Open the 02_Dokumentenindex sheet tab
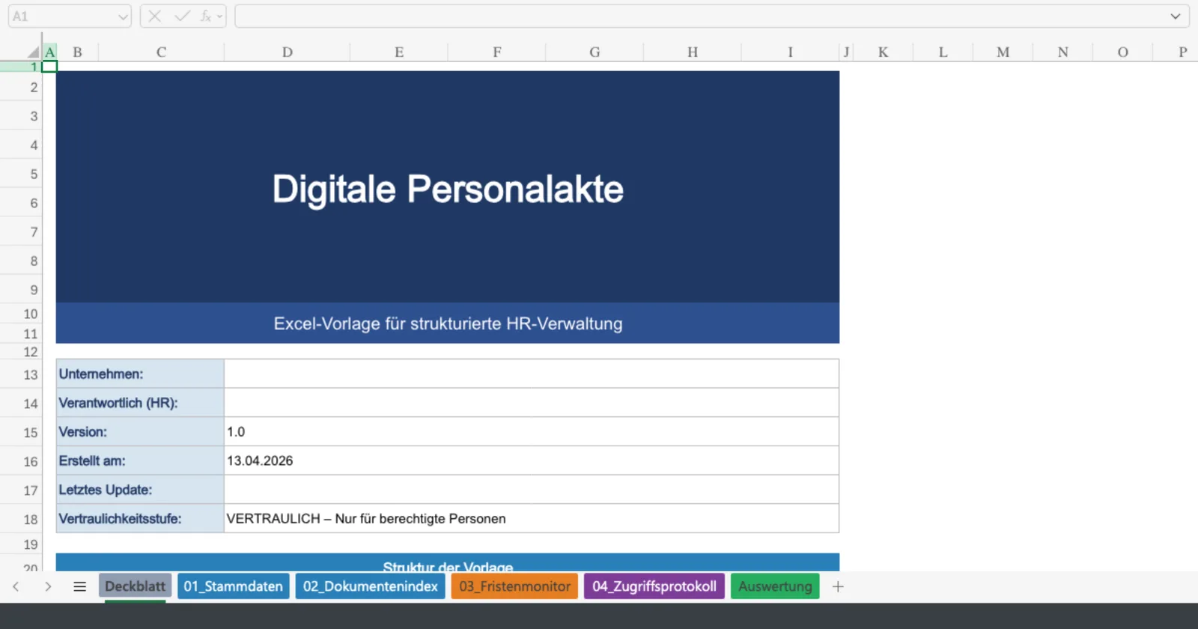This screenshot has height=629, width=1198. point(370,586)
